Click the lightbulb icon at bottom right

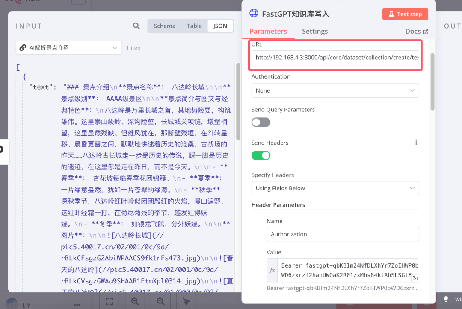click(x=446, y=299)
